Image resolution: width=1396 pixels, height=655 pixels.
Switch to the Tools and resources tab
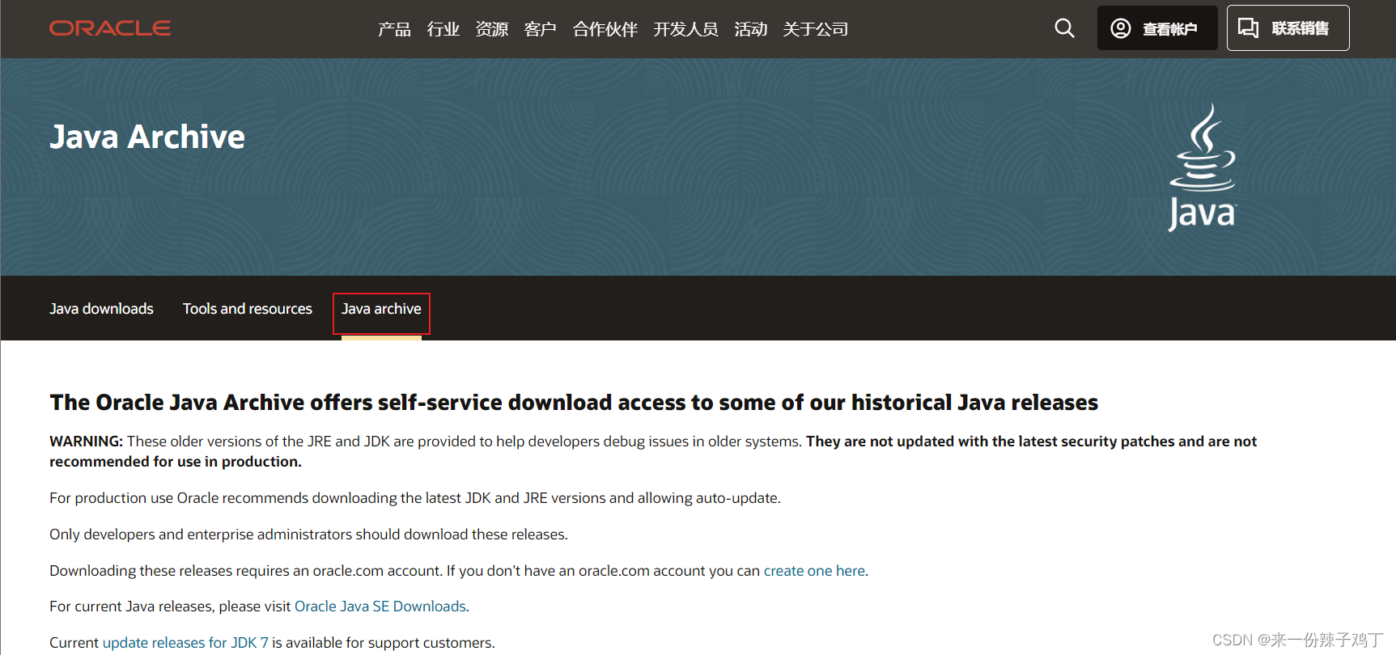(247, 309)
